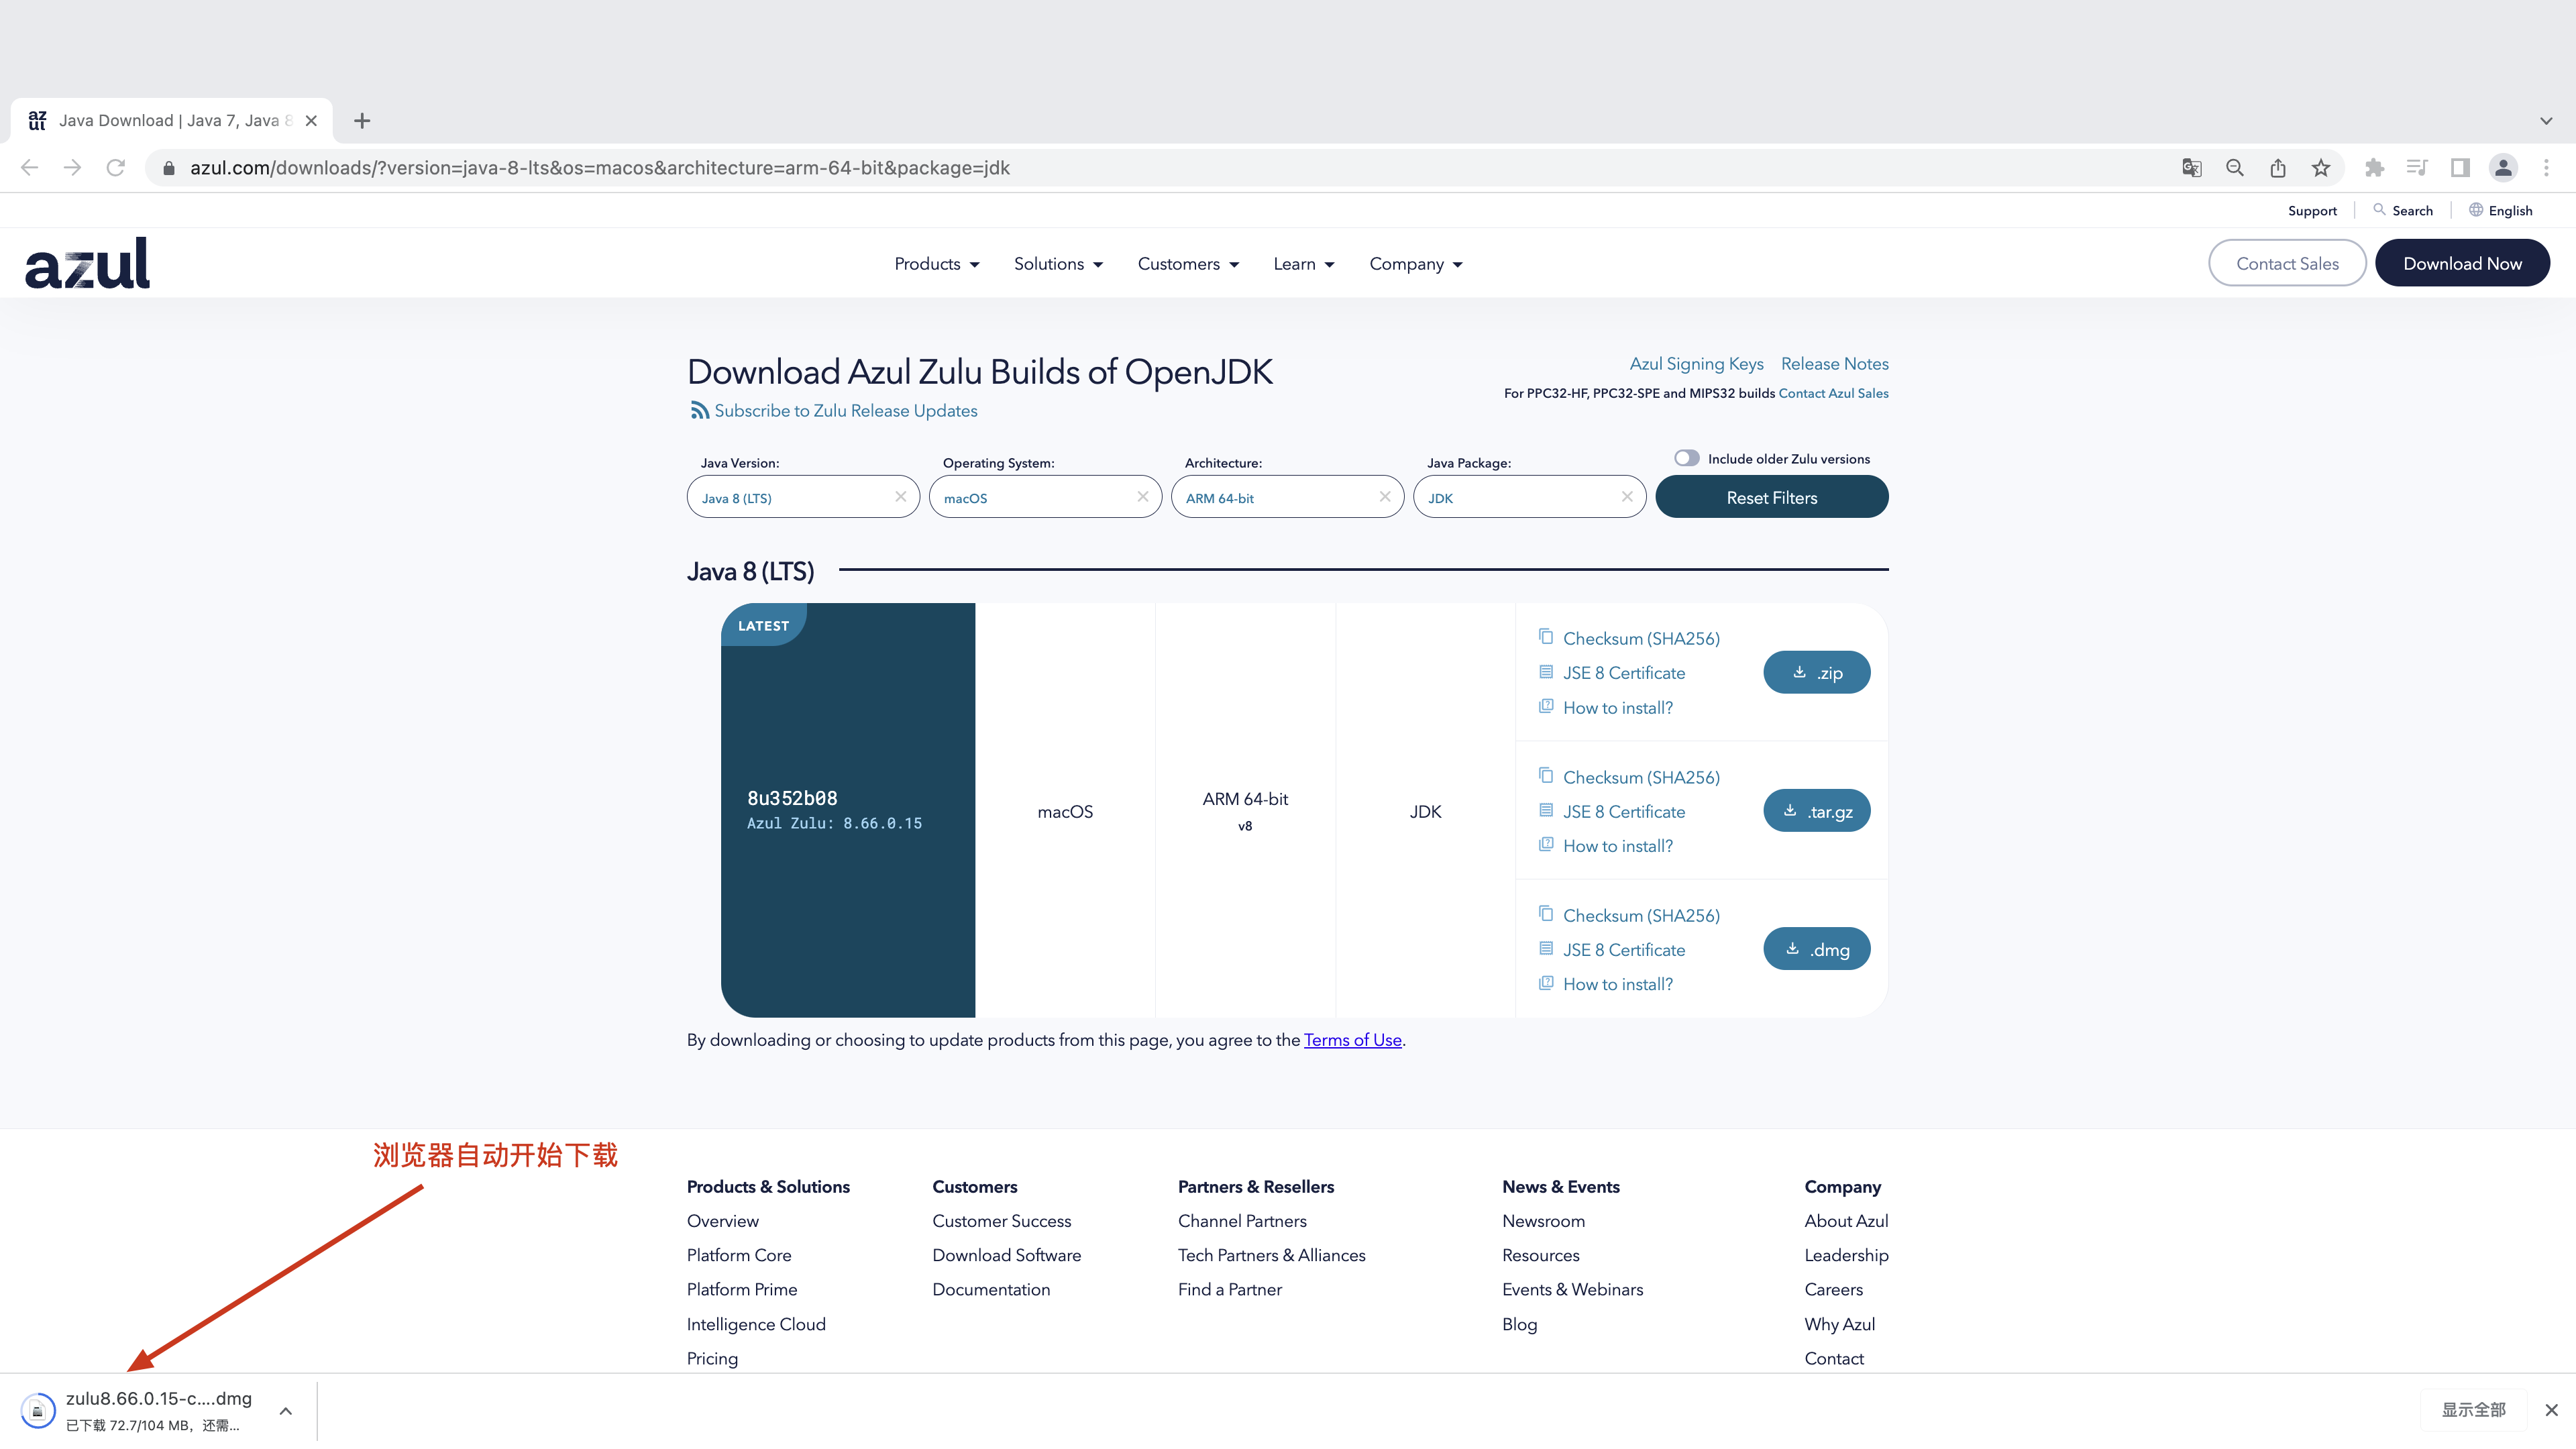This screenshot has width=2576, height=1449.
Task: Open Chrome three-dot menu
Action: (x=2546, y=168)
